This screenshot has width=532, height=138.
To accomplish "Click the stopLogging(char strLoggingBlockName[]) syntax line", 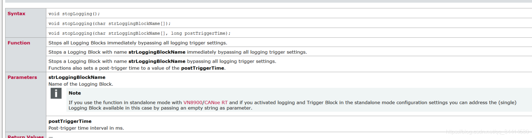I will click(x=110, y=24).
